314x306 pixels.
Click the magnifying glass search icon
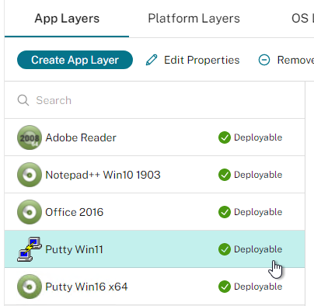(x=23, y=100)
